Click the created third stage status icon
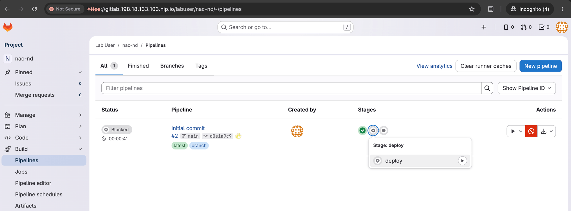This screenshot has height=211, width=571. pyautogui.click(x=384, y=130)
